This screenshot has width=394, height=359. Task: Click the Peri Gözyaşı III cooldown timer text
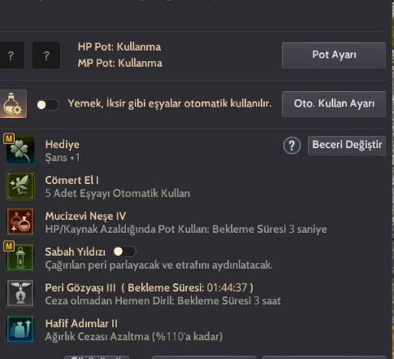[x=188, y=287]
